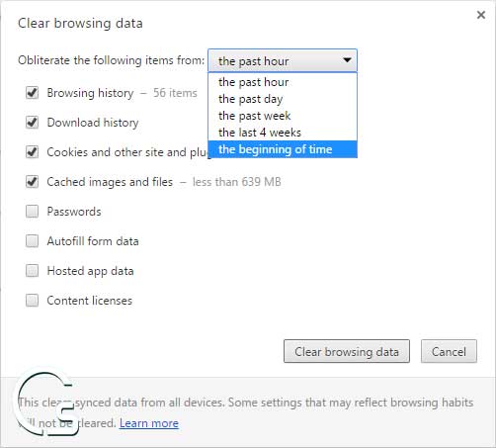Pick 'the last 4 weeks' entry

tap(283, 133)
